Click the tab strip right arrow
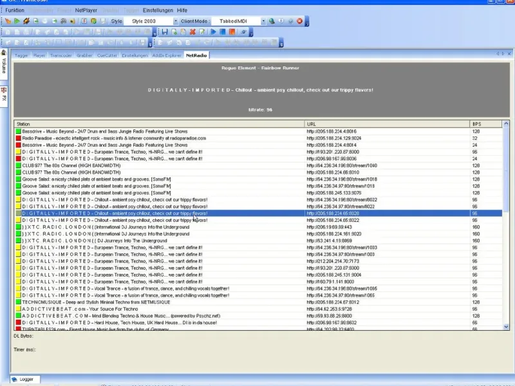 [x=503, y=53]
